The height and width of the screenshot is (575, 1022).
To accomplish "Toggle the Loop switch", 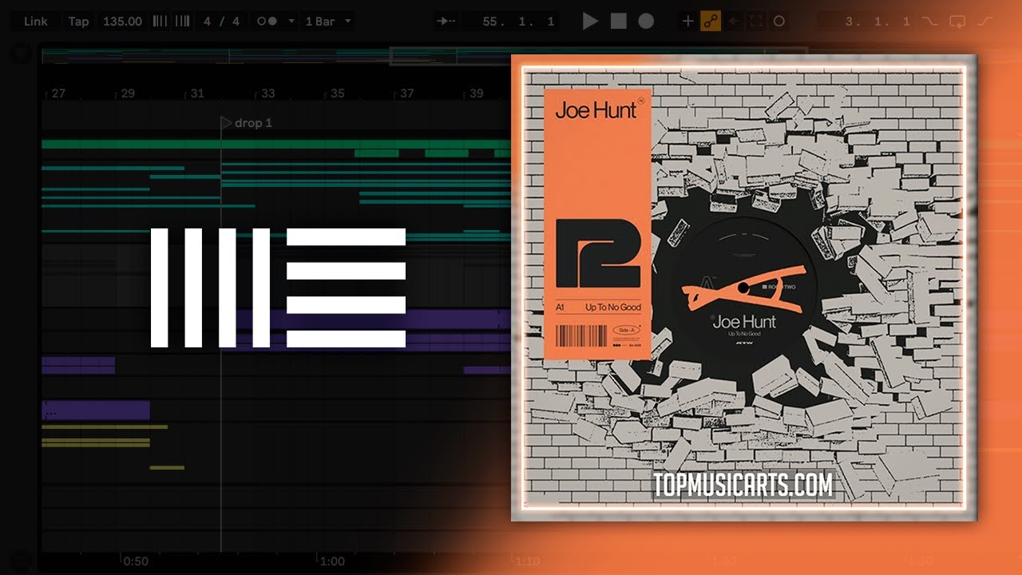I will 958,22.
